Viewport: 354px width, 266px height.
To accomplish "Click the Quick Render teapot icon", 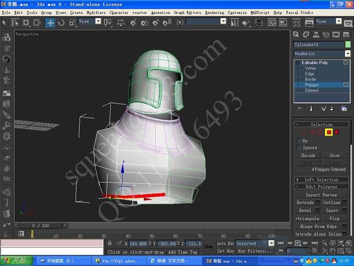I will pos(349,23).
